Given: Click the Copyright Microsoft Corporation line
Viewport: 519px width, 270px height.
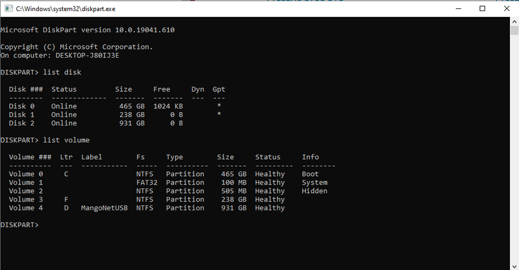Looking at the screenshot, I should tap(77, 47).
